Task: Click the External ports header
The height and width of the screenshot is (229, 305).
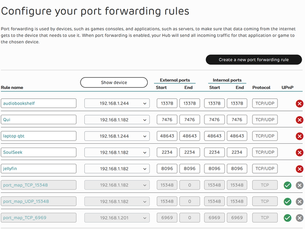Action: point(175,80)
